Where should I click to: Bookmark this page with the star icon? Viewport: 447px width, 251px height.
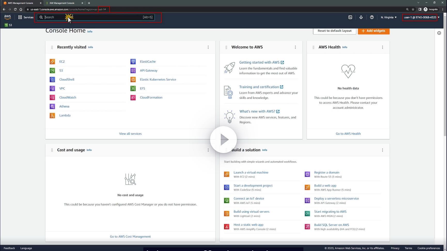tap(413, 9)
